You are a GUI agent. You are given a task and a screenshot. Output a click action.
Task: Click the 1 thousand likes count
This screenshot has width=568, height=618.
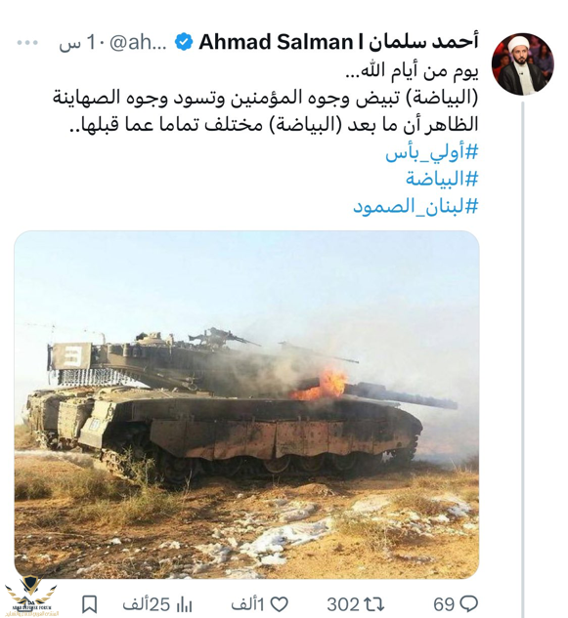click(x=247, y=604)
